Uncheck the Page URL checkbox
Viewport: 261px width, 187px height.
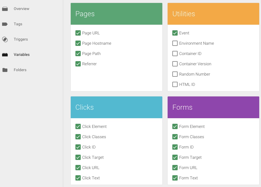[x=78, y=33]
